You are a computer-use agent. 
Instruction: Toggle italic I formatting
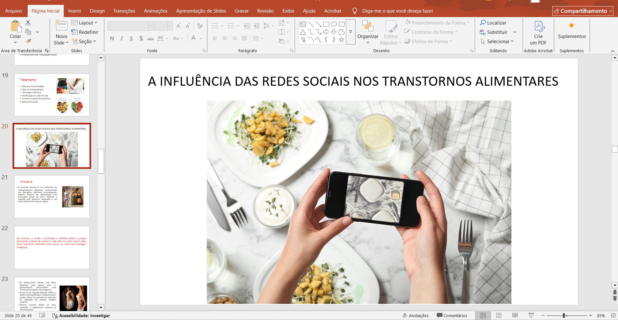pyautogui.click(x=122, y=38)
